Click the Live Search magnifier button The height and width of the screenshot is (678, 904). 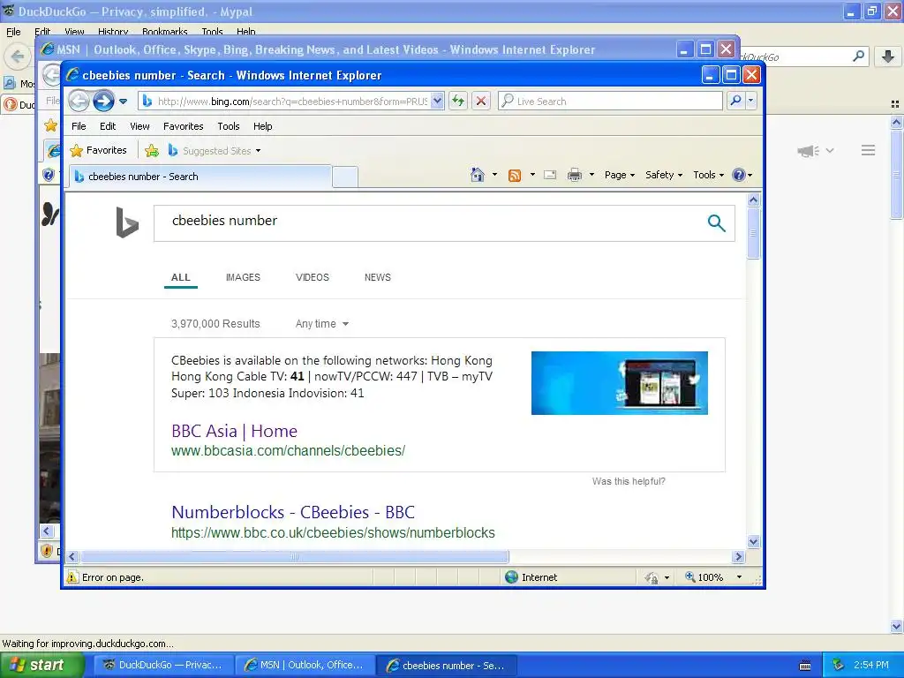tap(735, 101)
